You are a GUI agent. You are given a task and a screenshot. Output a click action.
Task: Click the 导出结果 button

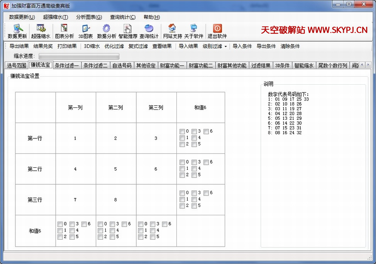pos(19,46)
